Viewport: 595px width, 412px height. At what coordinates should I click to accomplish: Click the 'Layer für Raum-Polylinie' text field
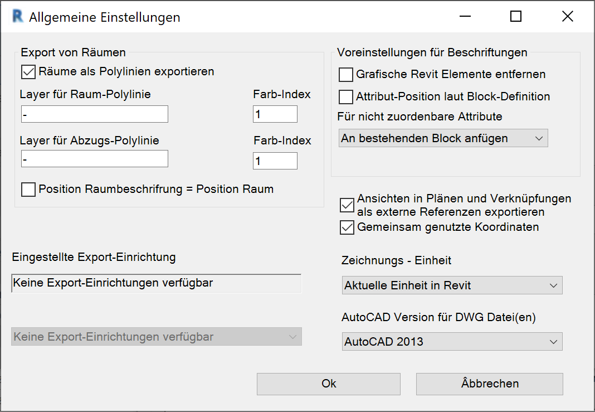tap(94, 114)
